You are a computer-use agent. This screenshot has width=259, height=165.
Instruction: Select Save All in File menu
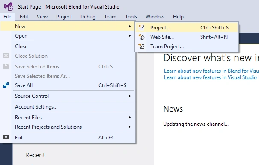coord(68,85)
